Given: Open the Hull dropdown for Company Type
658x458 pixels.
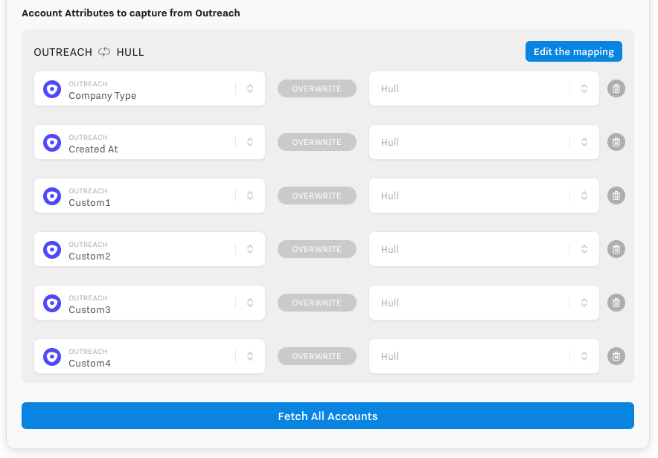Looking at the screenshot, I should 584,89.
